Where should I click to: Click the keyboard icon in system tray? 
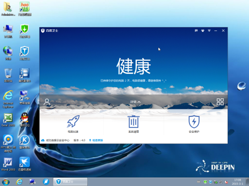click(x=198, y=182)
